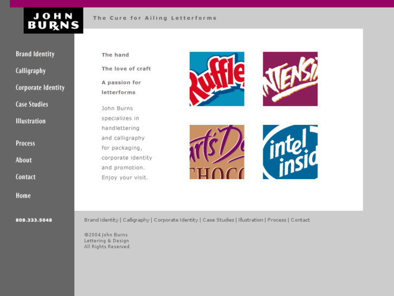Click the heading 'The love of craft'

pos(126,69)
